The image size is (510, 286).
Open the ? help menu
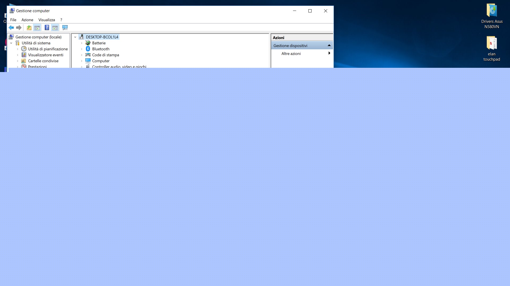[x=61, y=20]
